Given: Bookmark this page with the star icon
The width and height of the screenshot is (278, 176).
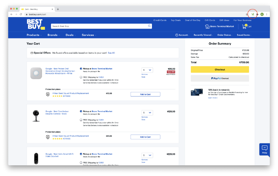Looking at the screenshot, I should pyautogui.click(x=247, y=14).
